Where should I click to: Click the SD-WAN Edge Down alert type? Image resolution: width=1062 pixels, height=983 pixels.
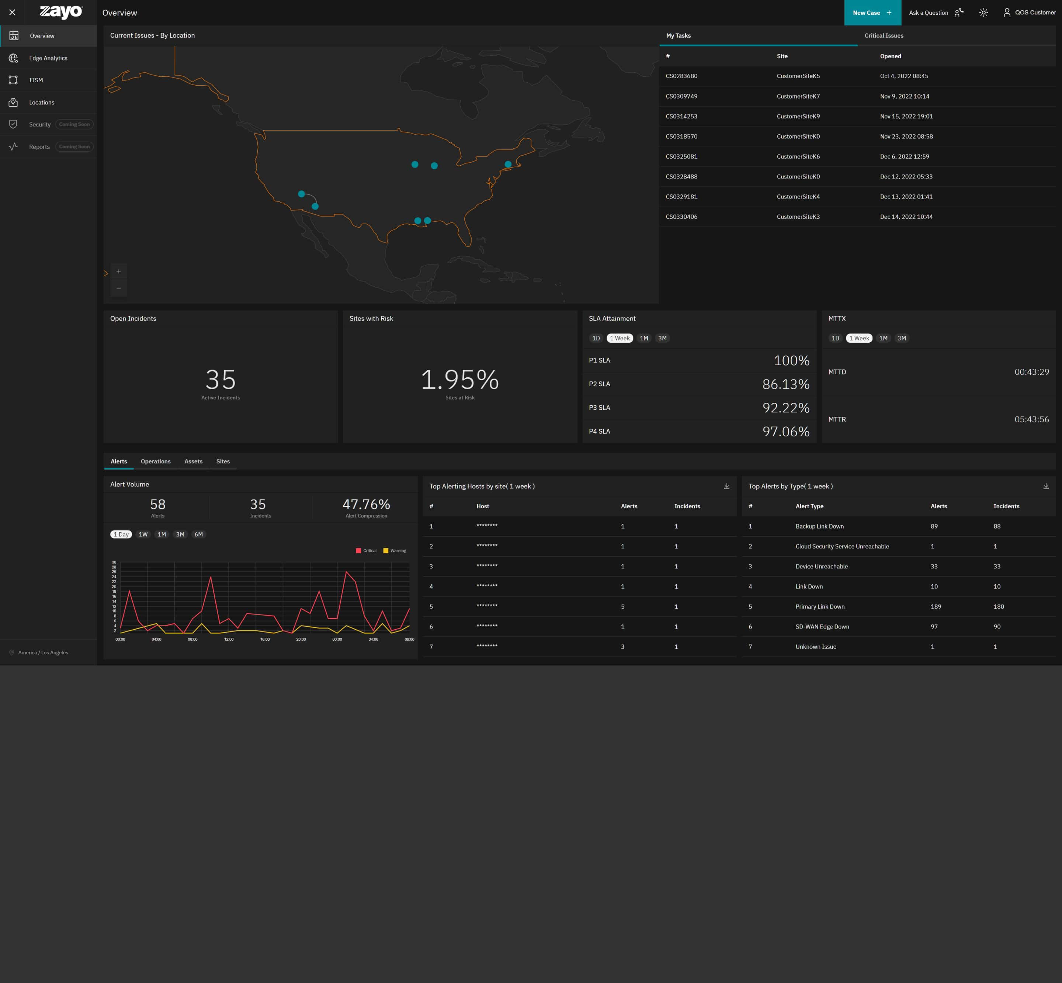822,627
